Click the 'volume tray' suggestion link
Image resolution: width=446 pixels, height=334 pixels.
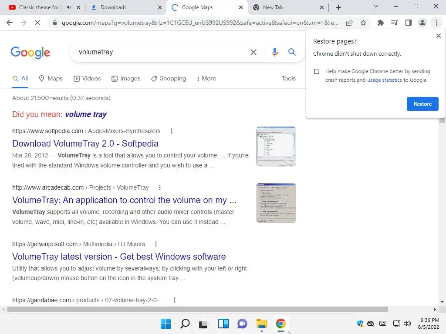pos(86,114)
